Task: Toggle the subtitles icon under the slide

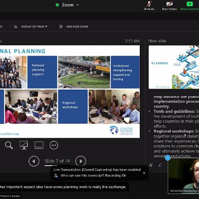Action: click(39, 145)
